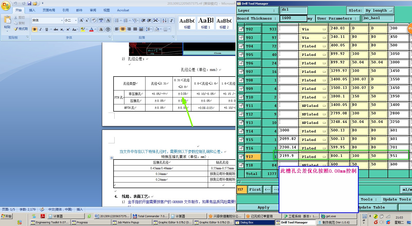Click the Justify alignment icon
This screenshot has width=412, height=226.
(x=135, y=29)
